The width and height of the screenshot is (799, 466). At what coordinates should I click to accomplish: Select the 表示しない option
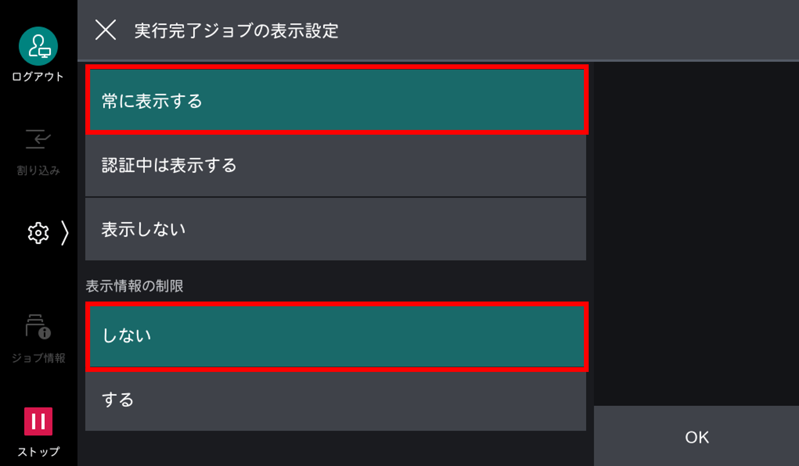pyautogui.click(x=335, y=229)
